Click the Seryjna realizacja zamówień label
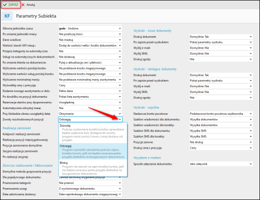This screenshot has width=260, height=200. point(20,151)
